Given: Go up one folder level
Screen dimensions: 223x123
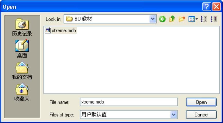Looking at the screenshot, I should point(172,19).
